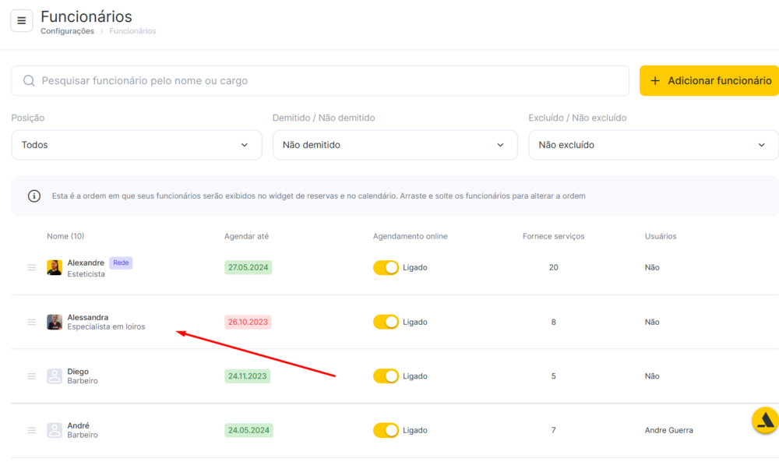This screenshot has height=462, width=779.
Task: Expand the Posição dropdown set to Todos
Action: coord(136,145)
